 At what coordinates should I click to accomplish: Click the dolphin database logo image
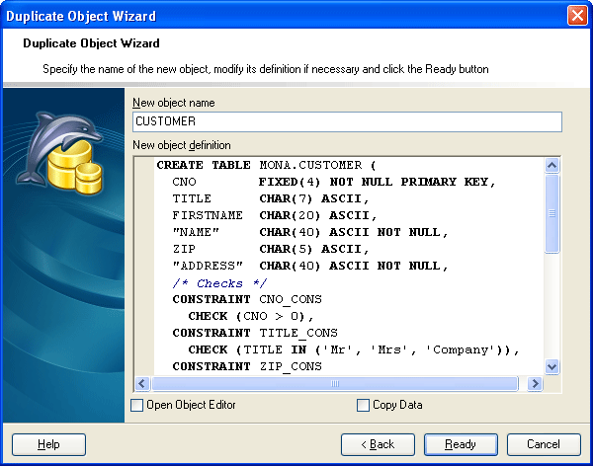[x=63, y=153]
